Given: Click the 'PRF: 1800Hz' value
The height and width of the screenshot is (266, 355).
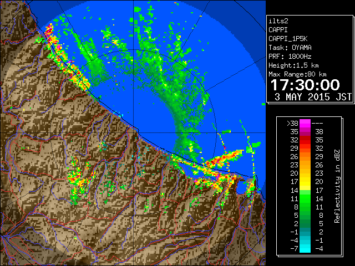Looking at the screenshot, I should [290, 57].
